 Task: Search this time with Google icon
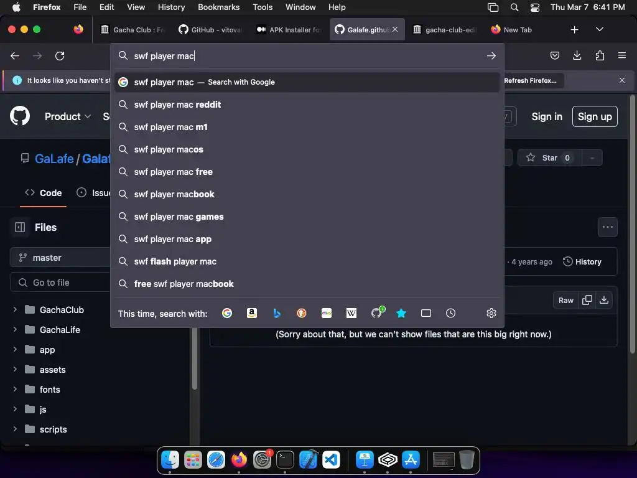click(227, 313)
